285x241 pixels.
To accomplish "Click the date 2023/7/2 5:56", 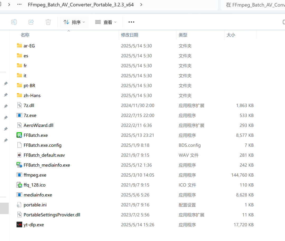I will [x=135, y=215].
